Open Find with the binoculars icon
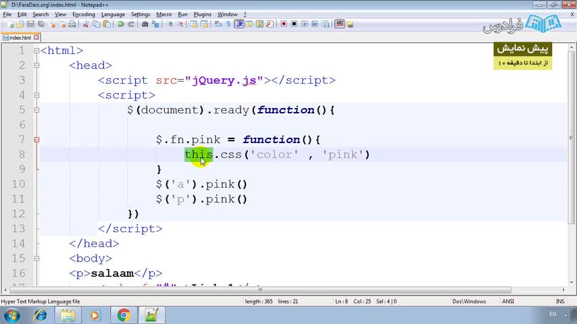 [145, 24]
